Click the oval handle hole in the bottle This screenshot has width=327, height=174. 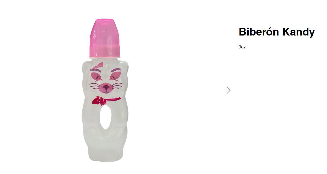pyautogui.click(x=105, y=118)
